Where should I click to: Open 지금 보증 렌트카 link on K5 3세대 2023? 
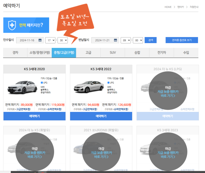[x=168, y=155]
